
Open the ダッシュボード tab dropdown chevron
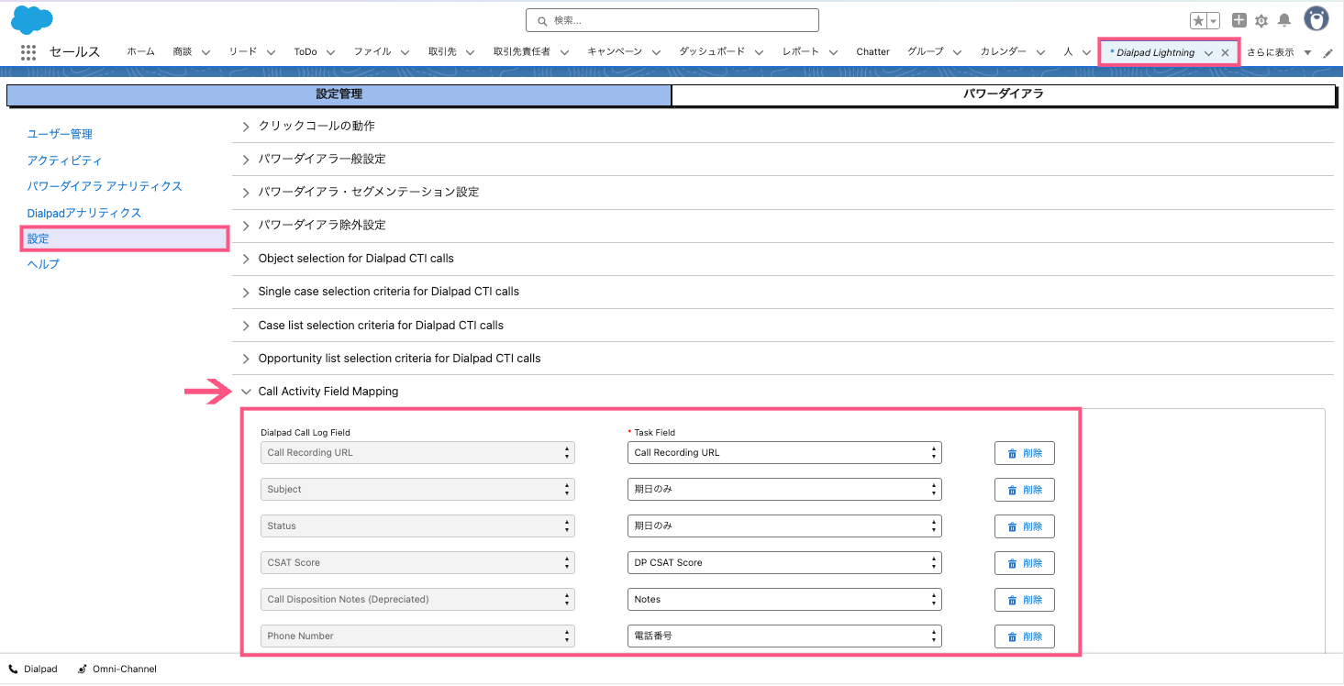(760, 53)
